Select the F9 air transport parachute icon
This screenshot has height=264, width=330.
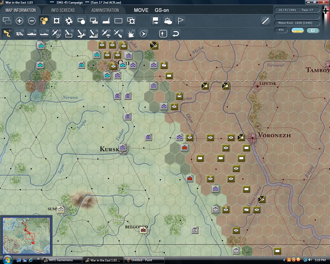point(106,34)
